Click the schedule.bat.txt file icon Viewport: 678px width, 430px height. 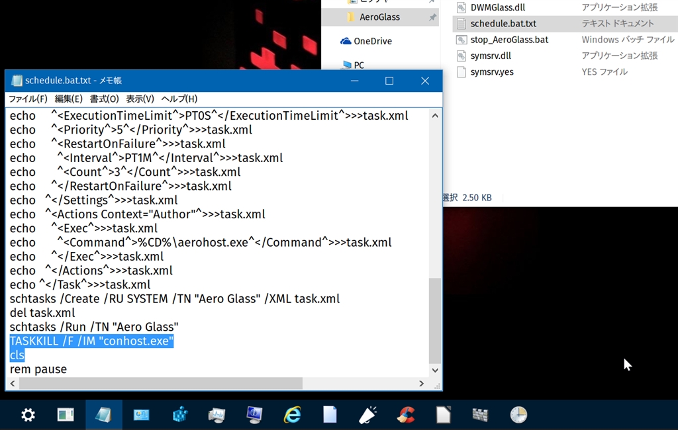pyautogui.click(x=461, y=23)
